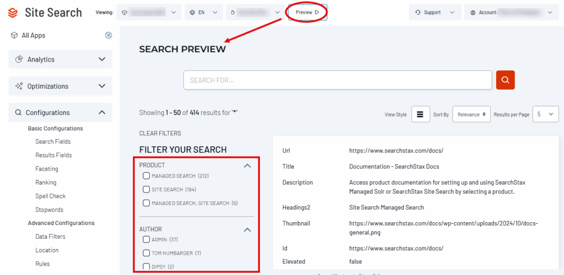Image resolution: width=564 pixels, height=275 pixels.
Task: Collapse the Author facet chevron
Action: (247, 230)
